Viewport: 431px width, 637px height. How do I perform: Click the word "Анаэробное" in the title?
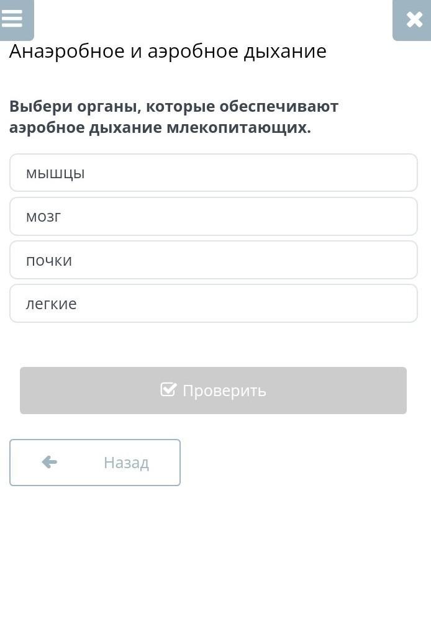(x=67, y=52)
